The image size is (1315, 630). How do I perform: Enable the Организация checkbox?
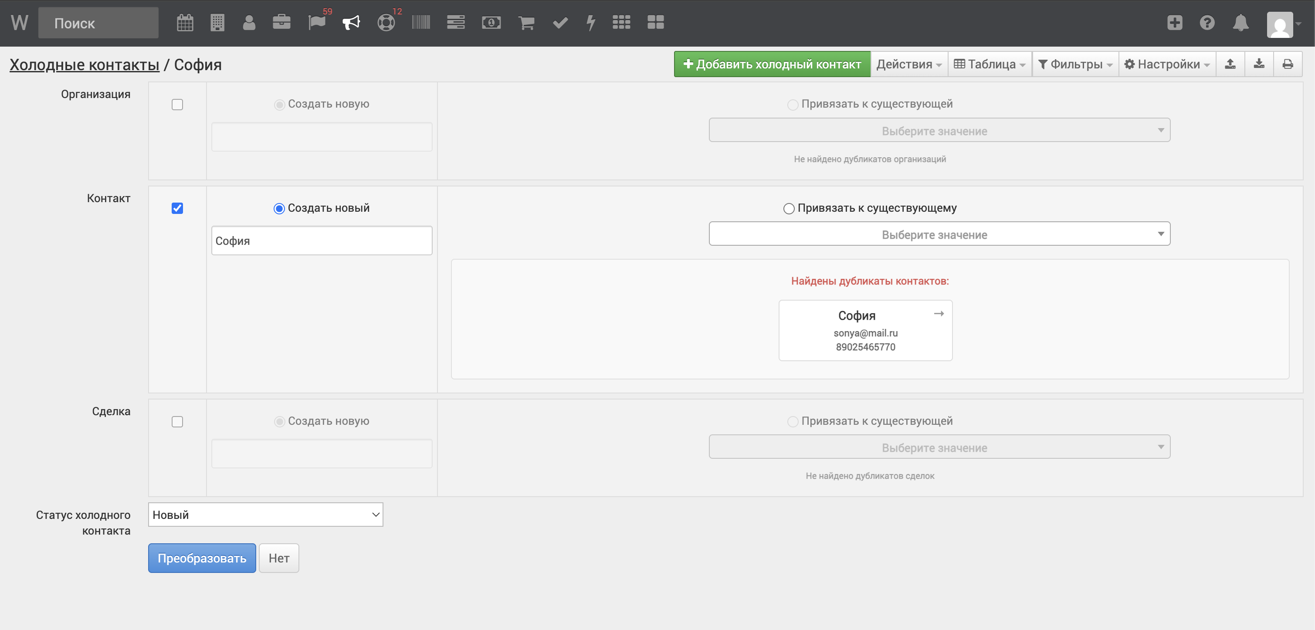tap(177, 105)
